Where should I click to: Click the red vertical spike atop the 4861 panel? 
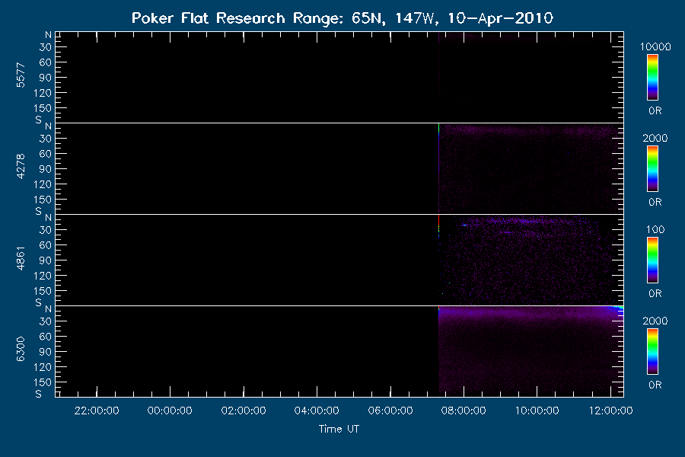click(x=438, y=220)
